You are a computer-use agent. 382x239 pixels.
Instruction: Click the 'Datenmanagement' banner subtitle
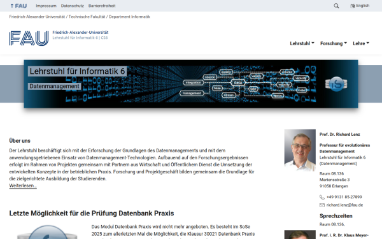tap(54, 86)
